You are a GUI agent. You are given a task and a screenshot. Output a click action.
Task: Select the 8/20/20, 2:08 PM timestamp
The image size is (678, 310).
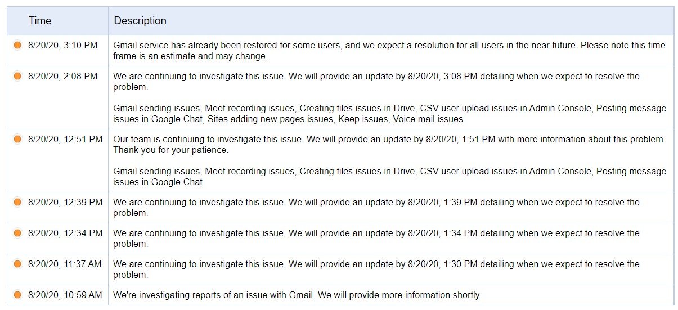pos(62,76)
